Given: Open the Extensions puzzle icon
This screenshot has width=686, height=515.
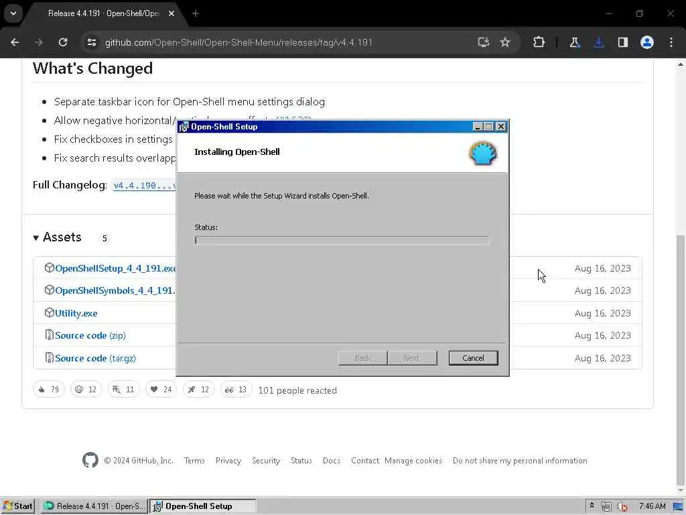Looking at the screenshot, I should pyautogui.click(x=539, y=42).
